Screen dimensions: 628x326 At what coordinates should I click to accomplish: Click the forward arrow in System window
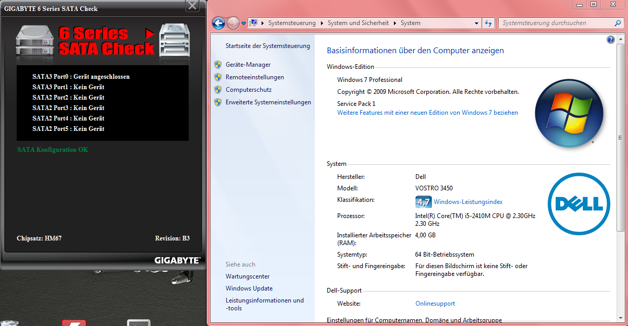233,23
